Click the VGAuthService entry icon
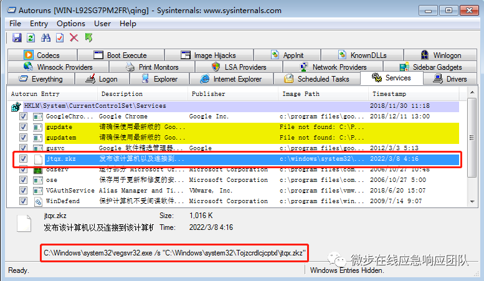This screenshot has width=484, height=281. coord(37,191)
